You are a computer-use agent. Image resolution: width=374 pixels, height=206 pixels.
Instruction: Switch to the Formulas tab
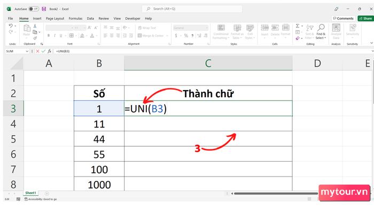(x=75, y=18)
